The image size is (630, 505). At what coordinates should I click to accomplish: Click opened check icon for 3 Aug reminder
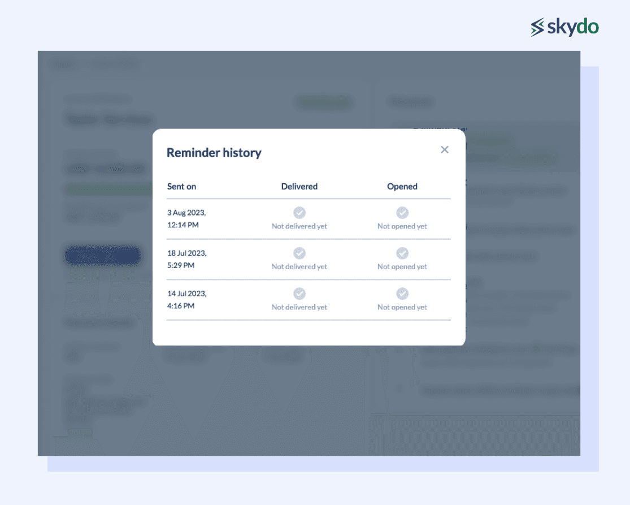click(402, 213)
